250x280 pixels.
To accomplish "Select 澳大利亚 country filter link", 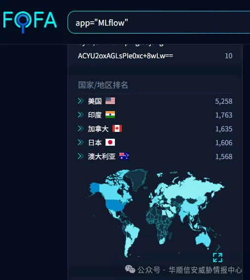I will 102,157.
